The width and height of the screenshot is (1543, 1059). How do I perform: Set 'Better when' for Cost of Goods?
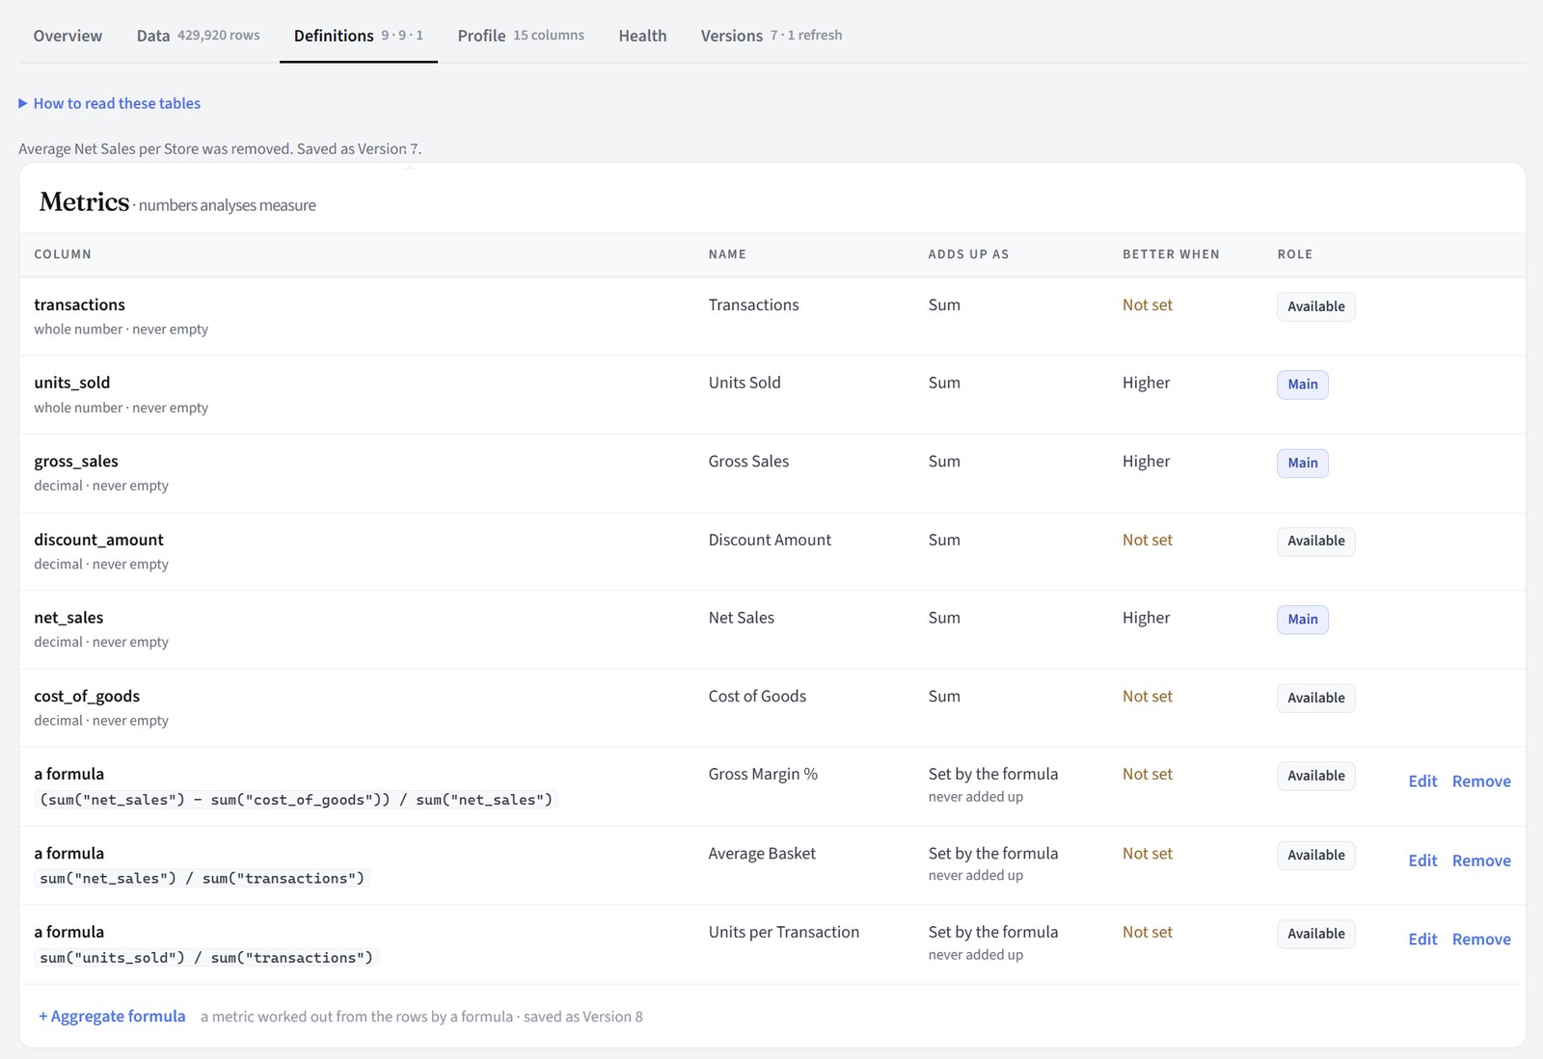1148,696
